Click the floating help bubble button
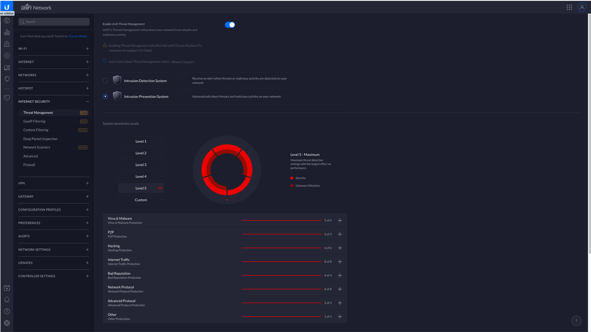The height and width of the screenshot is (332, 591). pos(576,320)
